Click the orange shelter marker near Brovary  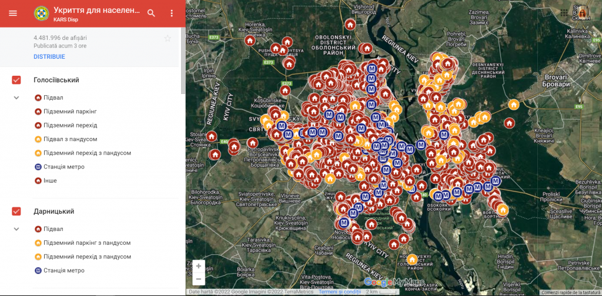click(x=514, y=105)
